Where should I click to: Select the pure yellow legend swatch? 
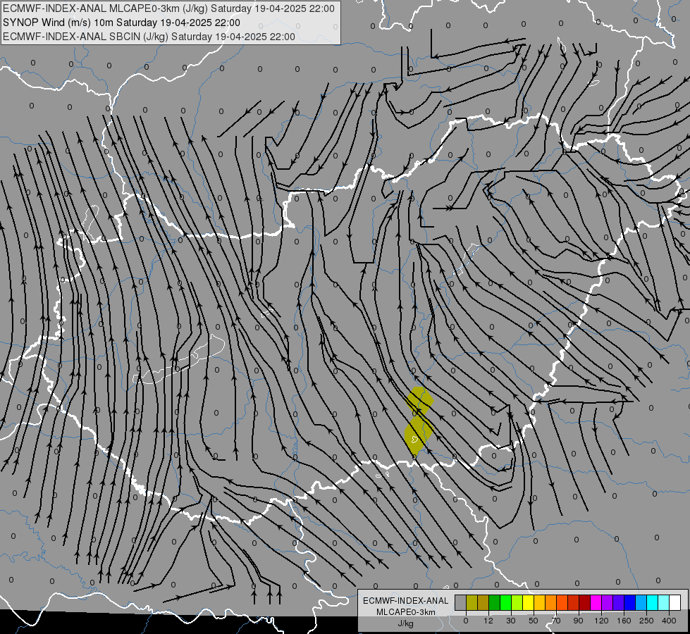coord(529,602)
